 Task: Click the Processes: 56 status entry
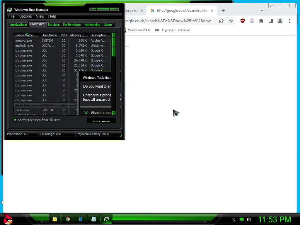pyautogui.click(x=21, y=134)
